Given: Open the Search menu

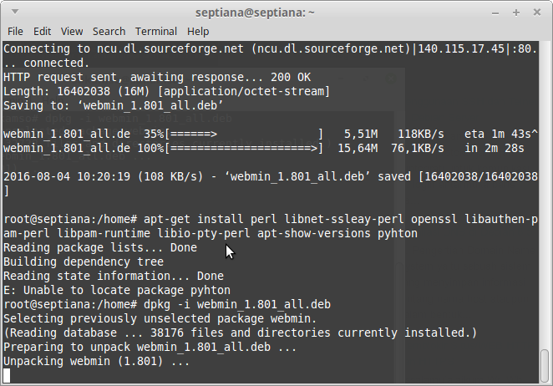Looking at the screenshot, I should 109,31.
